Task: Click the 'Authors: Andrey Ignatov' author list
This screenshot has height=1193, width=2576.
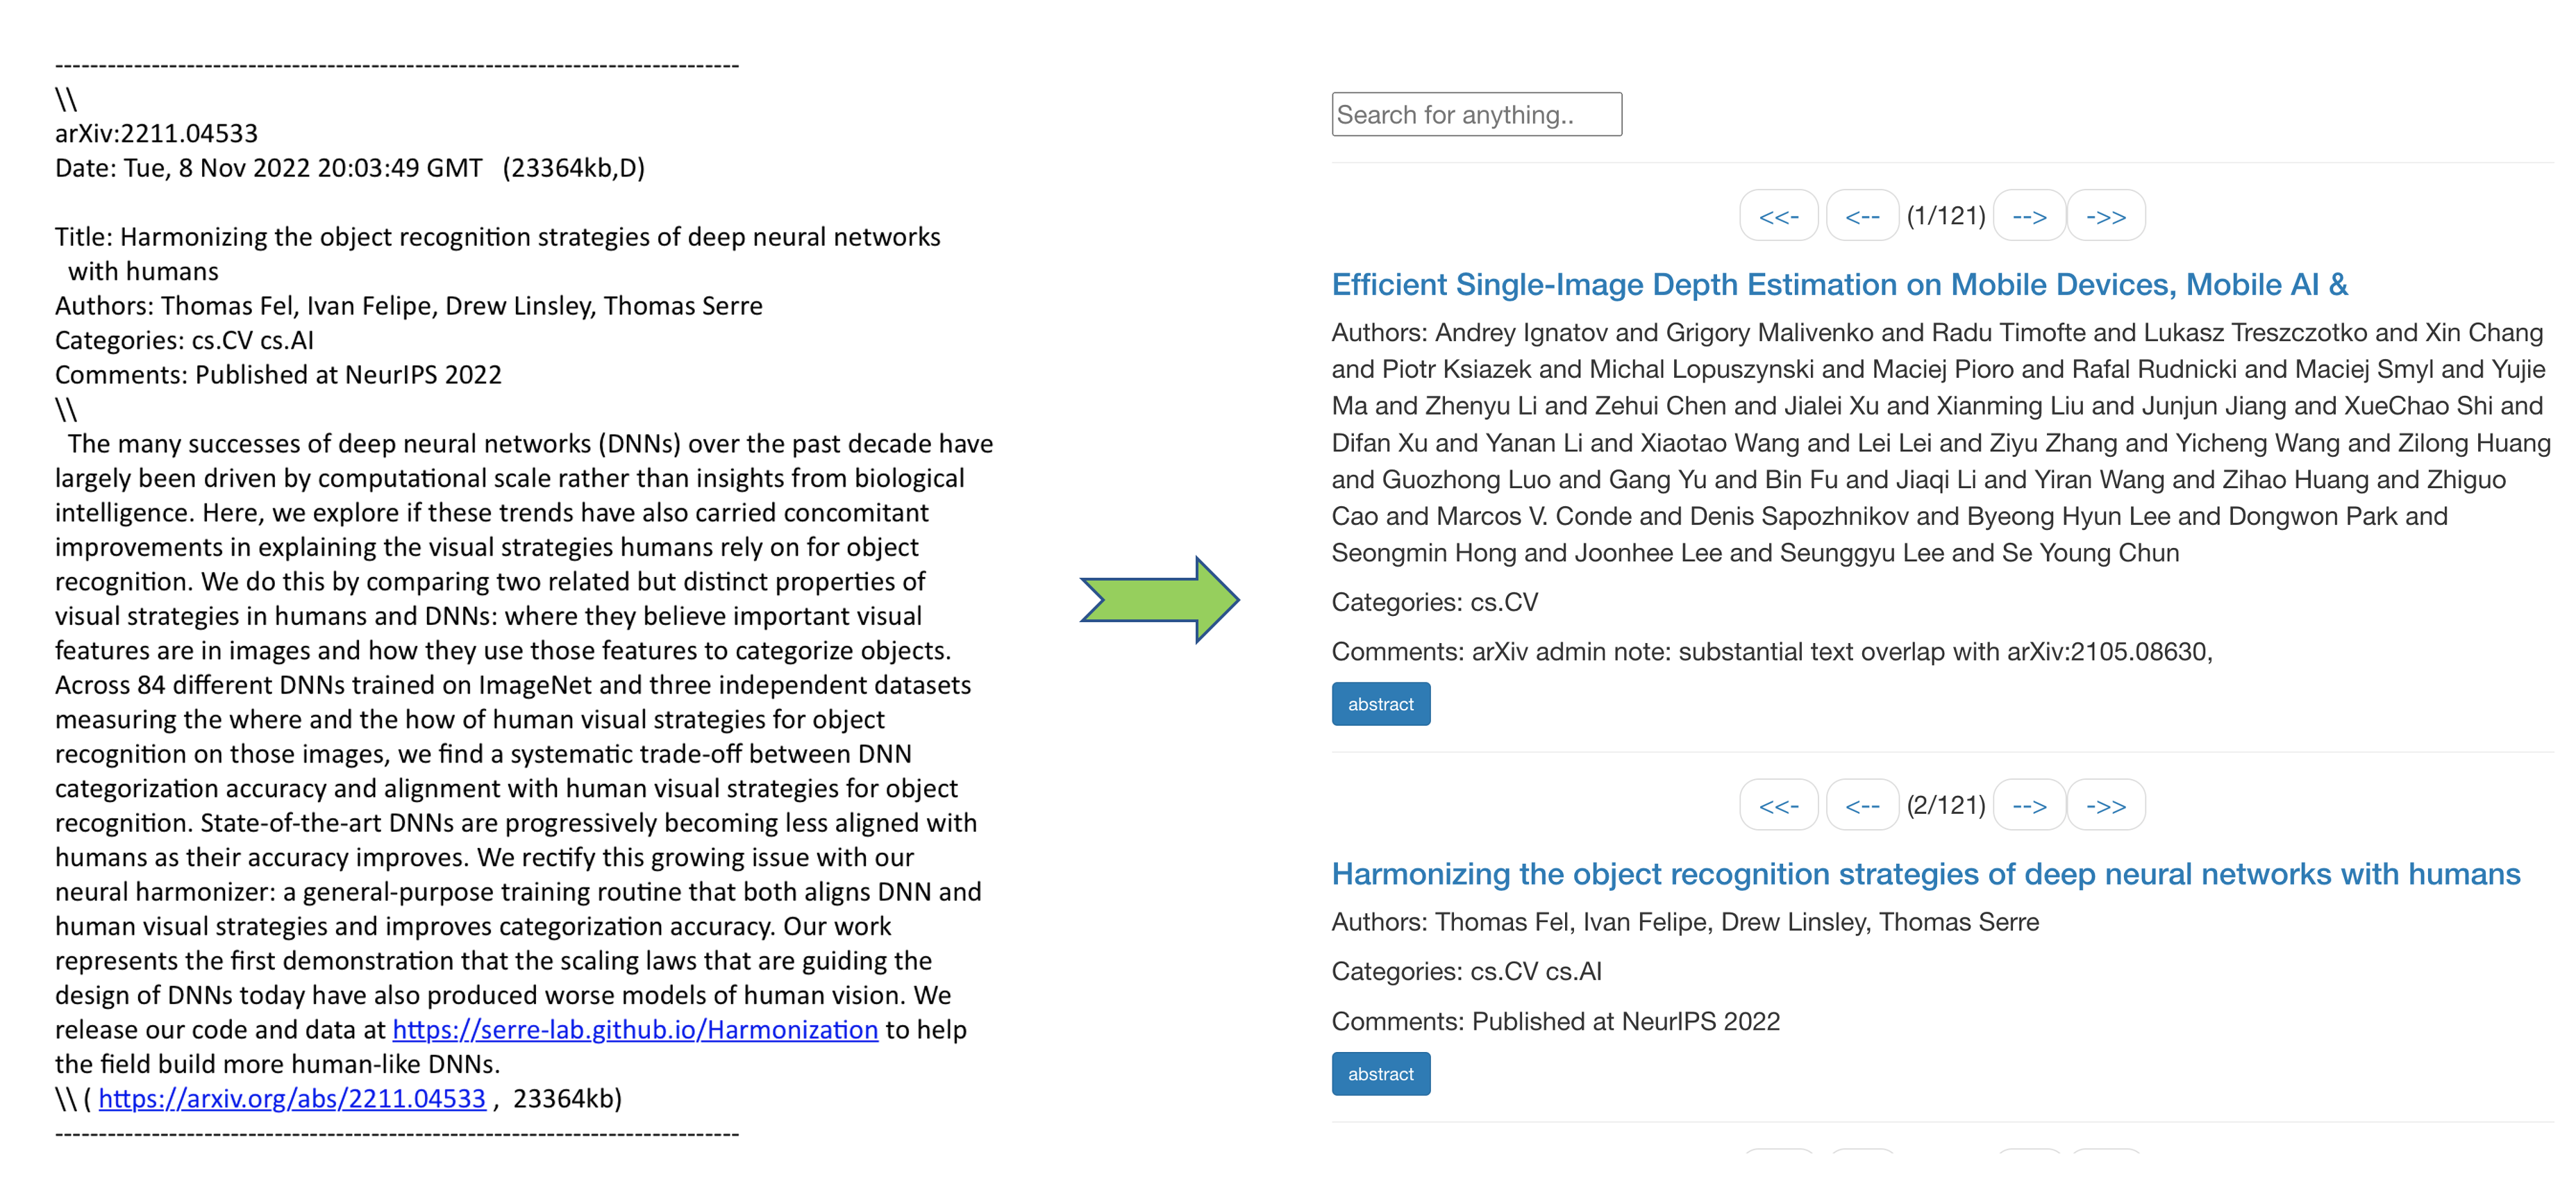Action: (1941, 442)
